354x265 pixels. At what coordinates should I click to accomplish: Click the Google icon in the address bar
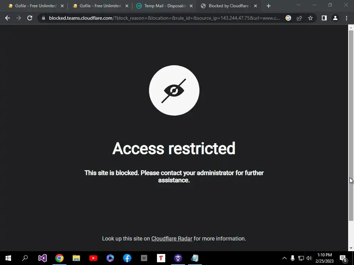pyautogui.click(x=288, y=18)
